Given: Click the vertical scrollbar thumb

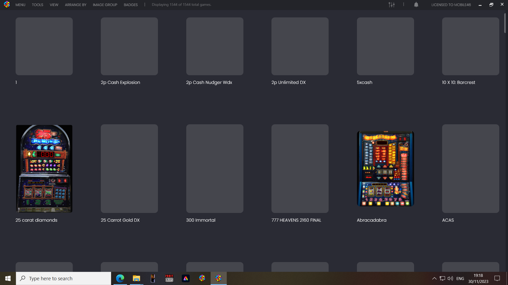Looking at the screenshot, I should click(x=505, y=23).
